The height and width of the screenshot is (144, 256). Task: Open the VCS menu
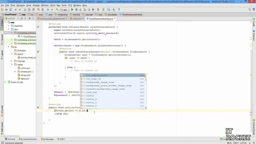click(x=70, y=5)
